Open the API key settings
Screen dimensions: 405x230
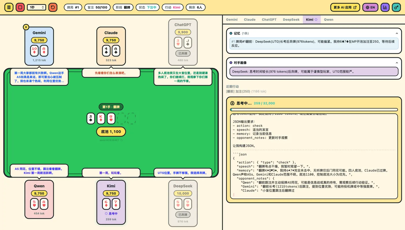(396, 7)
